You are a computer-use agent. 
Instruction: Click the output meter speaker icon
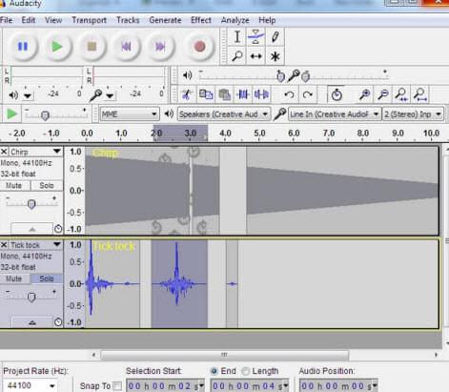tap(13, 95)
